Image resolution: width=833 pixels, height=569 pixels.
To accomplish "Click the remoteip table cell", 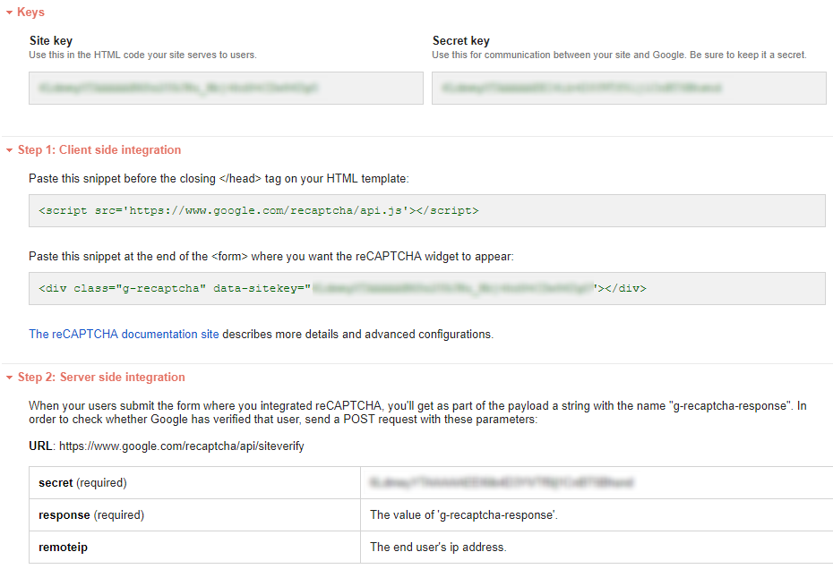I will pyautogui.click(x=194, y=547).
